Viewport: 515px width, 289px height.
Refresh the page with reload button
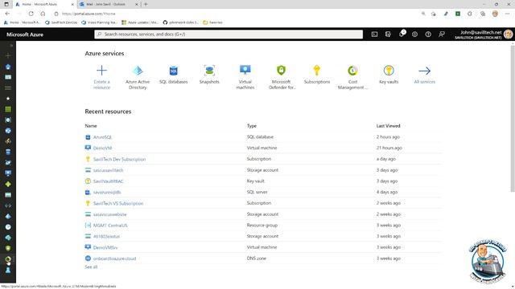31,14
